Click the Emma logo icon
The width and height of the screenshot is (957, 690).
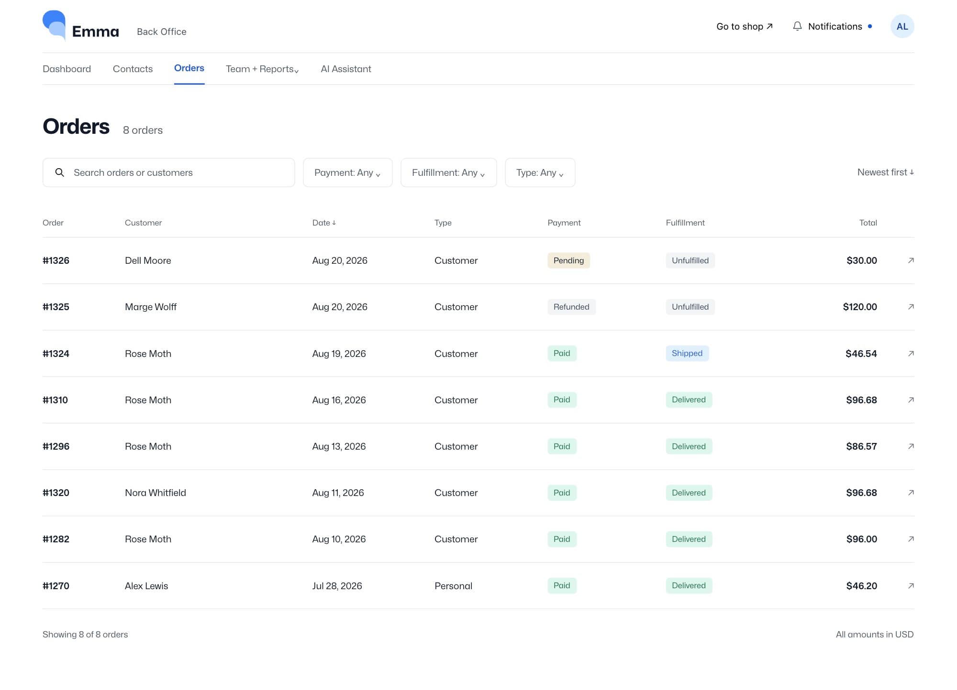[54, 25]
